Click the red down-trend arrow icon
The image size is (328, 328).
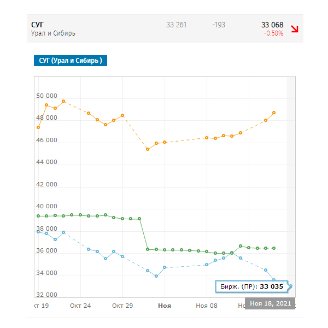coord(295,29)
